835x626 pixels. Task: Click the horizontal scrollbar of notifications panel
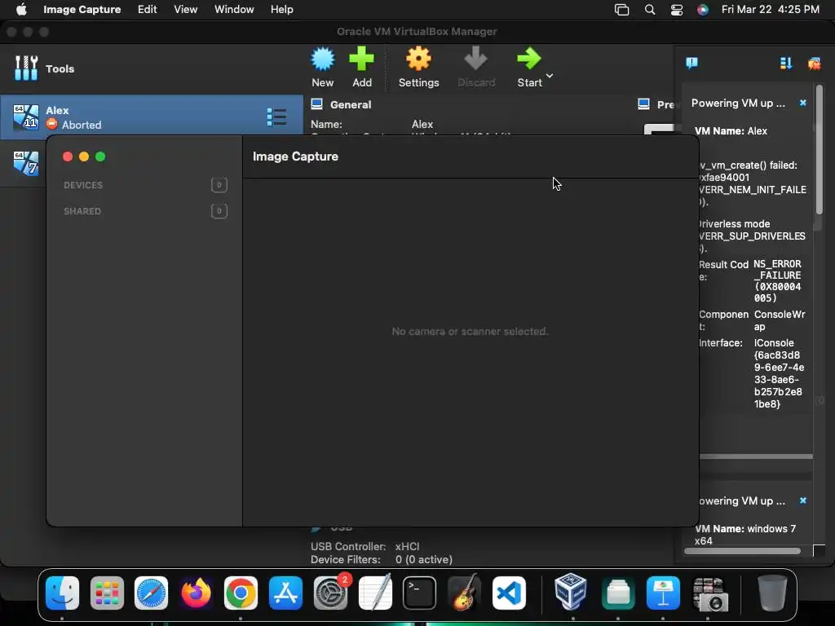pyautogui.click(x=742, y=552)
